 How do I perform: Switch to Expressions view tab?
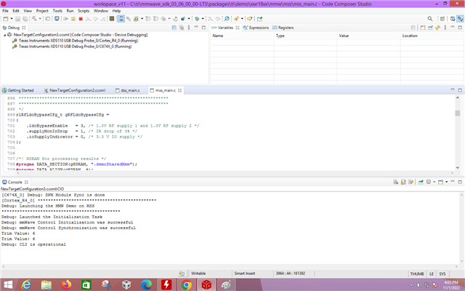coord(256,28)
